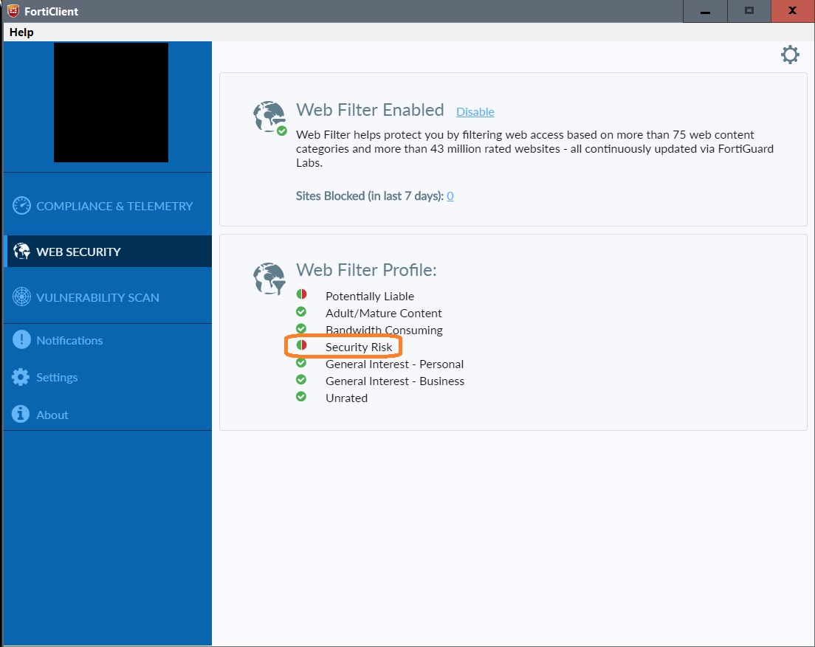Viewport: 815px width, 647px height.
Task: Click the Web Security globe icon in sidebar
Action: click(x=21, y=252)
